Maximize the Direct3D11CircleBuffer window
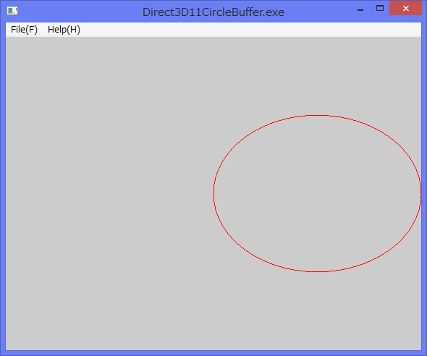The width and height of the screenshot is (427, 356). click(380, 9)
